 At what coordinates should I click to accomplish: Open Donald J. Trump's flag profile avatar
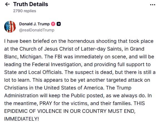point(10,27)
